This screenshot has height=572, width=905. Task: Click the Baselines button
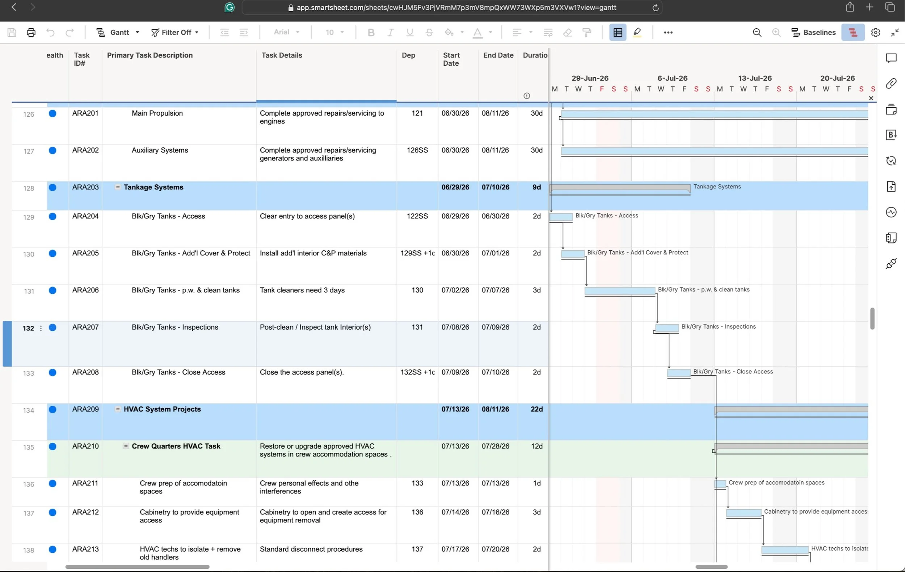click(813, 32)
